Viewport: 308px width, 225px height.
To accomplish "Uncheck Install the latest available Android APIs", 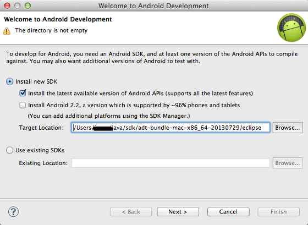I will pos(23,93).
